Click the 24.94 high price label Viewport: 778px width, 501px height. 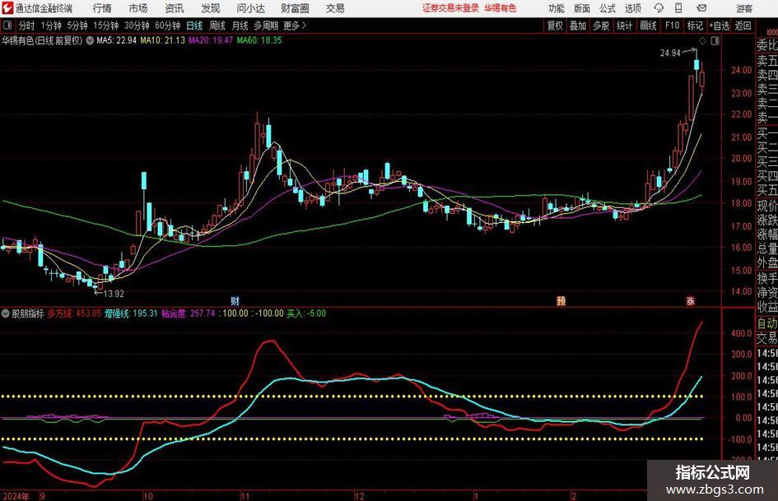(670, 53)
